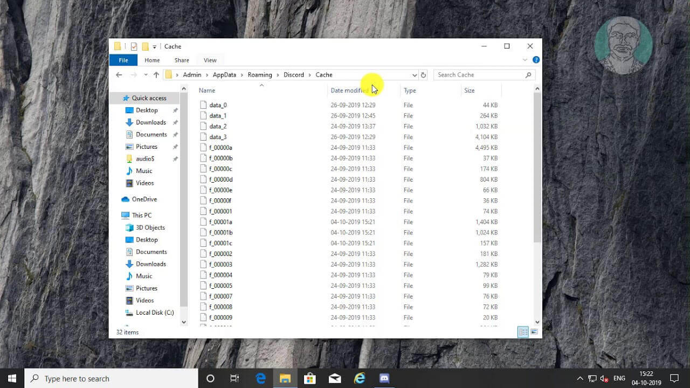Screen dimensions: 690x388
Task: Launch Task View from the taskbar
Action: coord(234,378)
